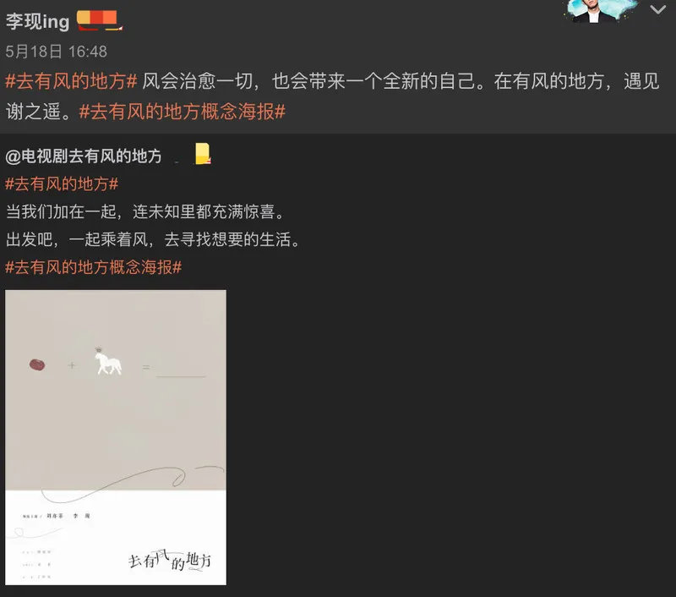Open #去有风的地方概念海报# hashtag in reposted content

coord(94,267)
